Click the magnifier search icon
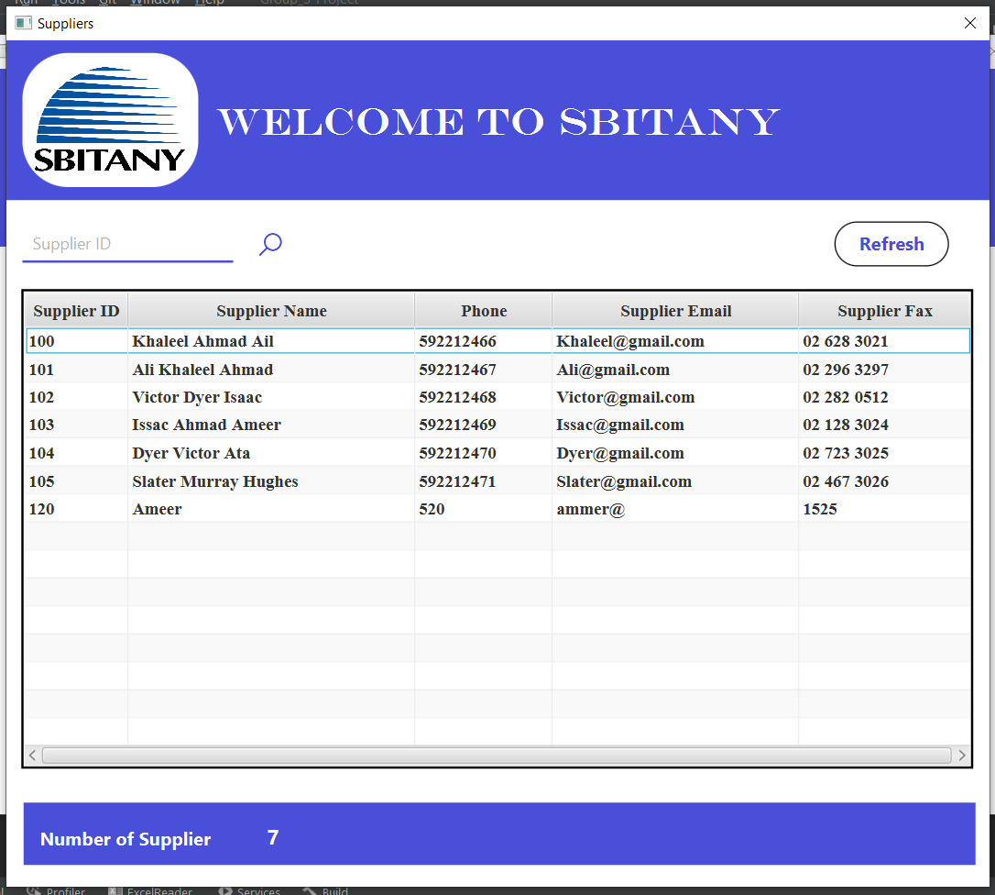 coord(270,244)
